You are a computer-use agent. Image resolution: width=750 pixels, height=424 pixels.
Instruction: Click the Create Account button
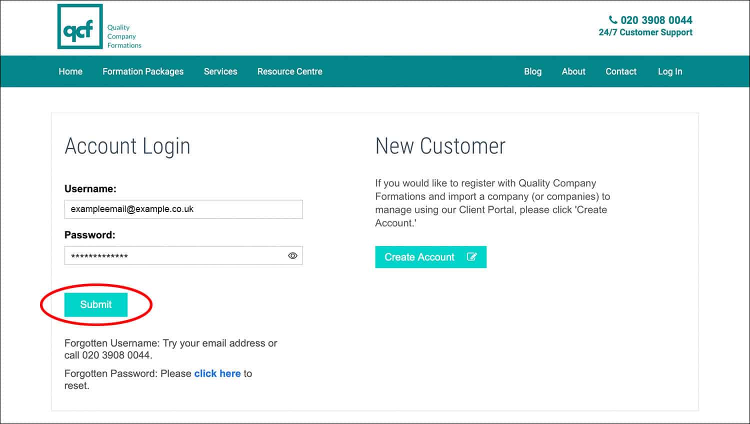point(430,257)
